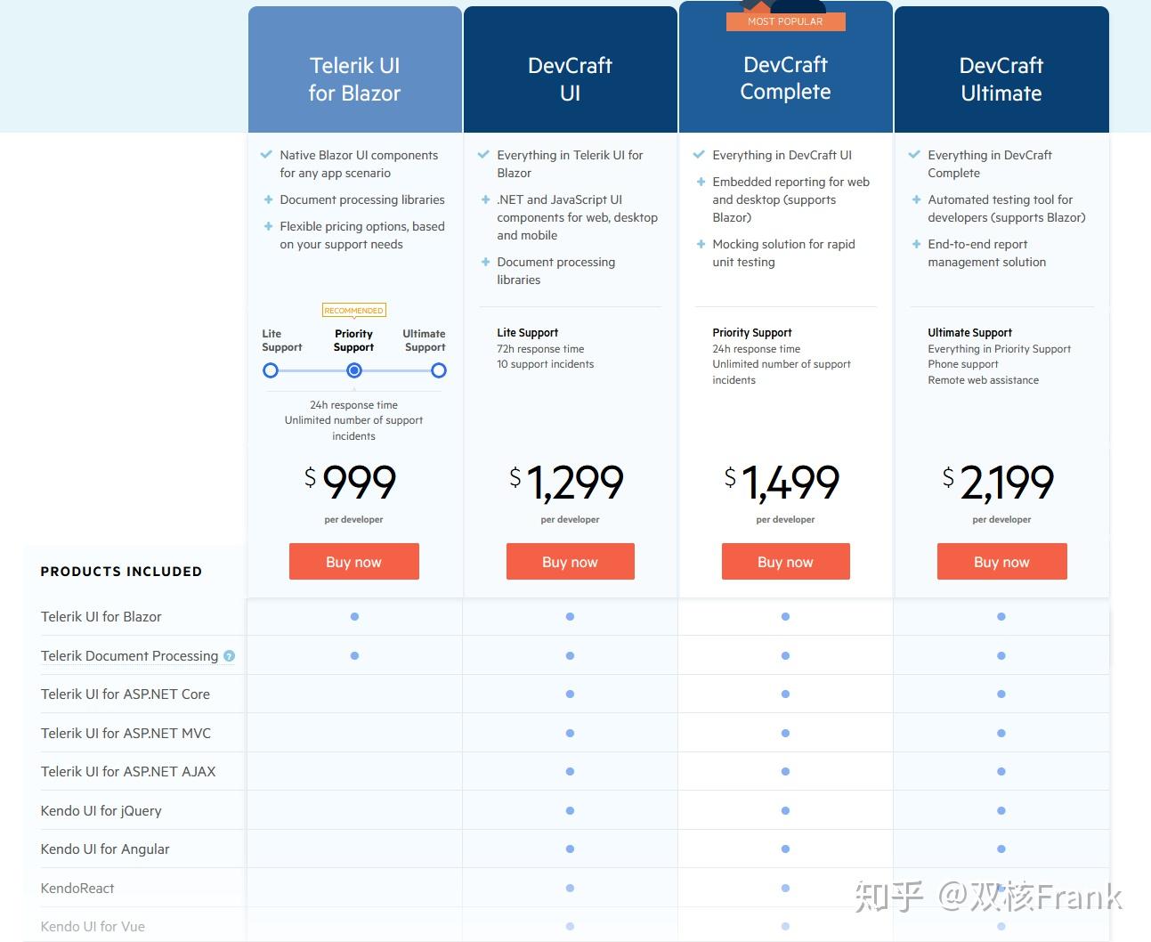
Task: Select the Lite Support radio option
Action: 271,370
